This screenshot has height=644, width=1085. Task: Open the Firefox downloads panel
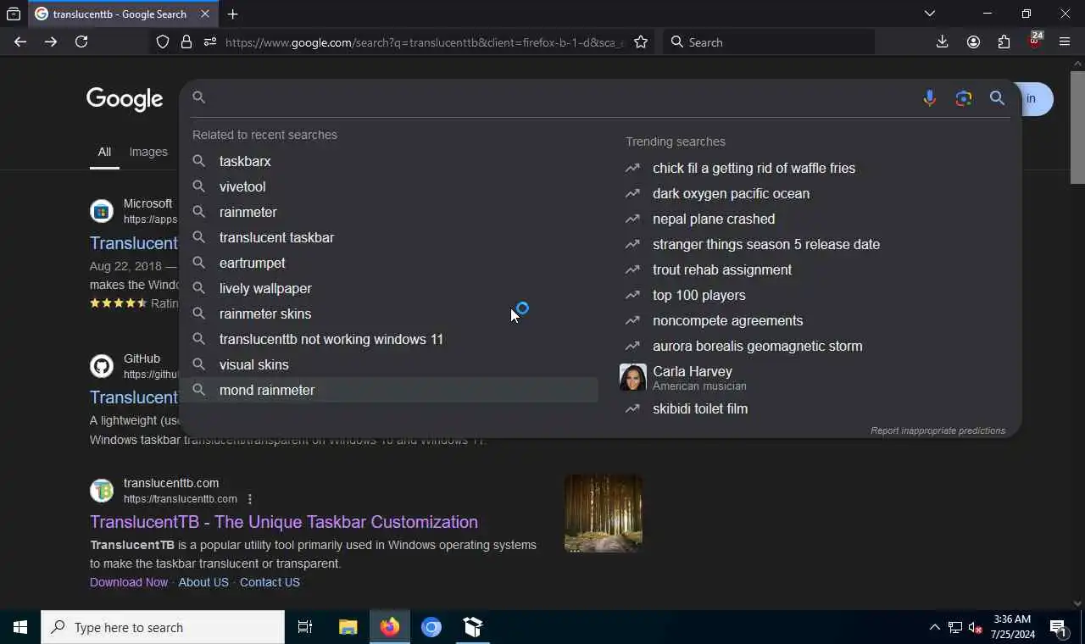942,42
